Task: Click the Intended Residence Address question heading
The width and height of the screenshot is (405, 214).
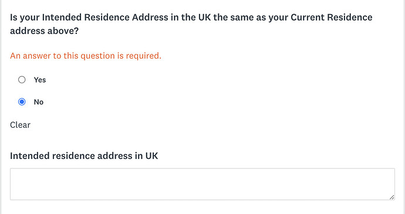Action: 191,24
